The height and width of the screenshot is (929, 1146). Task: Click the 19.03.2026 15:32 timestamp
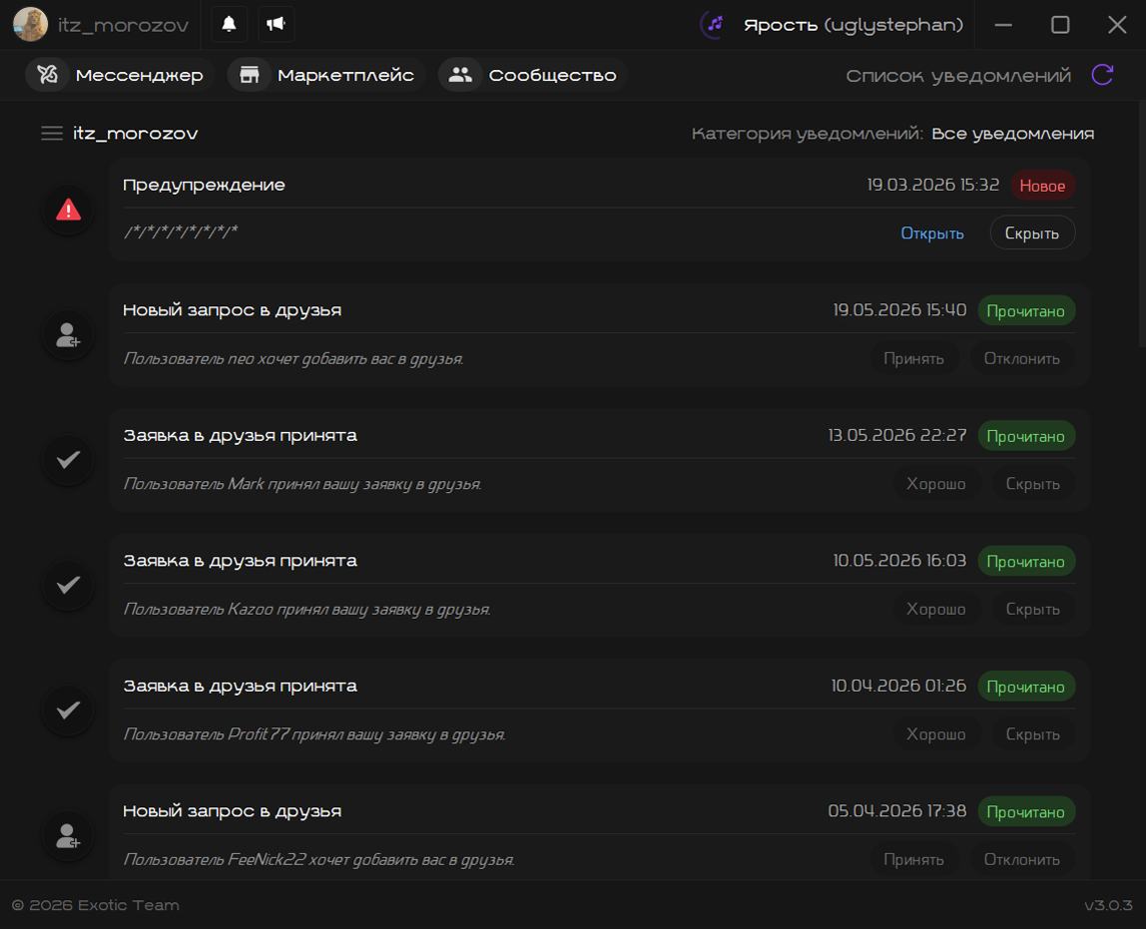(x=932, y=185)
